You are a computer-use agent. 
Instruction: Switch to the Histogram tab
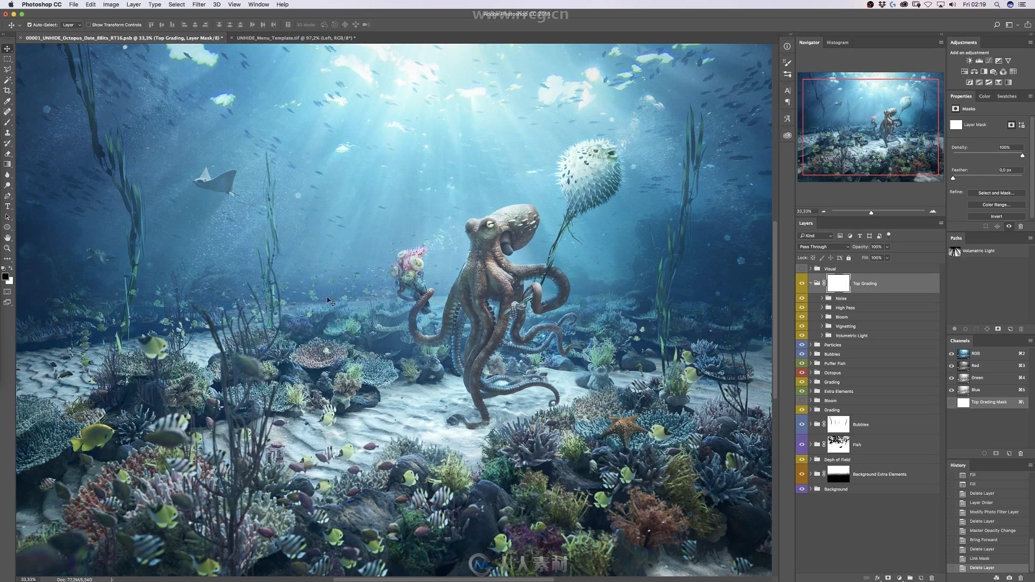[x=837, y=43]
